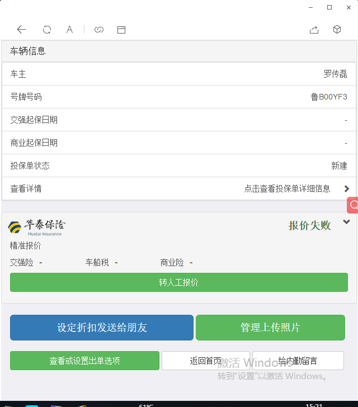Click the 交强险 label in quote card
This screenshot has width=358, height=407.
[22, 263]
